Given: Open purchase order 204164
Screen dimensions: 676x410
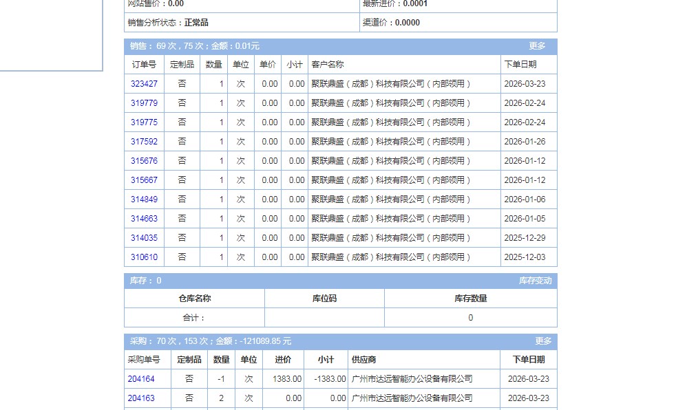Looking at the screenshot, I should pos(141,379).
